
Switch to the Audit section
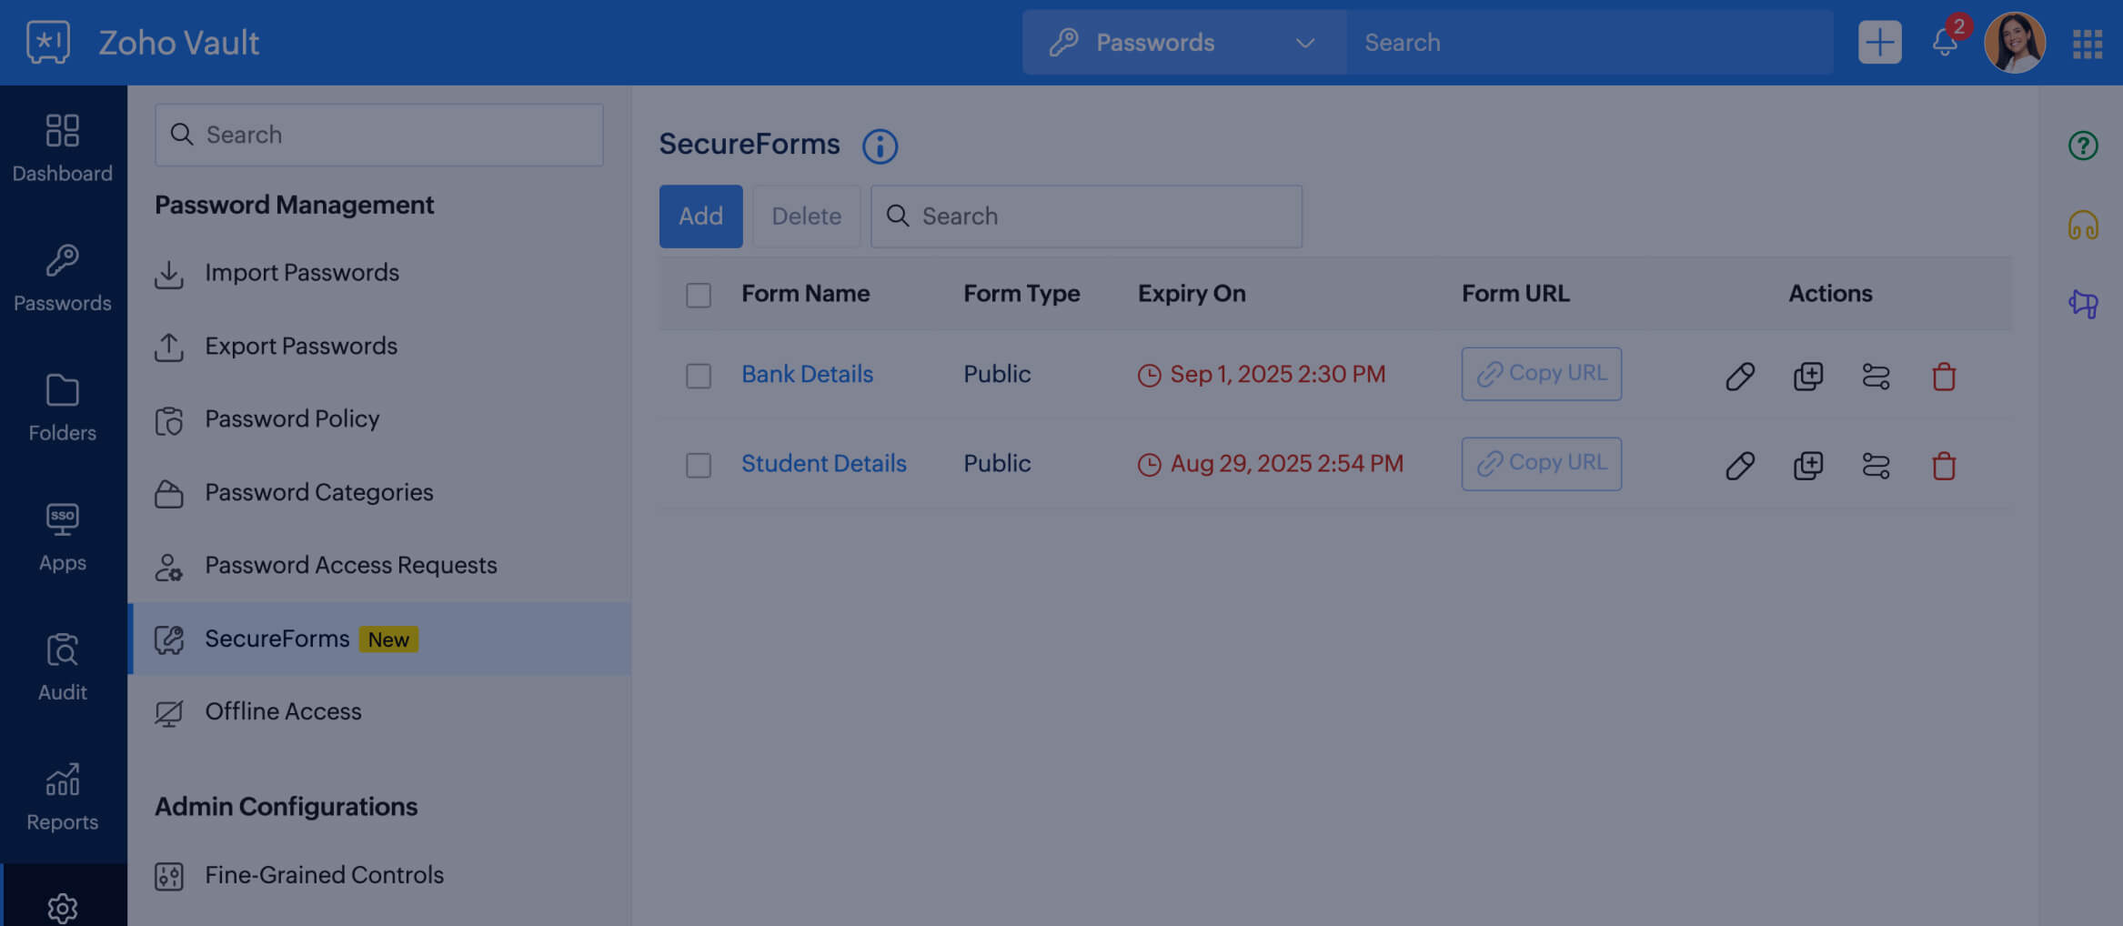[62, 664]
